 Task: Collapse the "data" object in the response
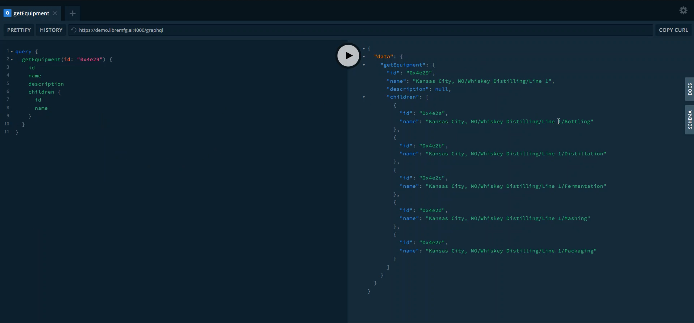(x=364, y=57)
